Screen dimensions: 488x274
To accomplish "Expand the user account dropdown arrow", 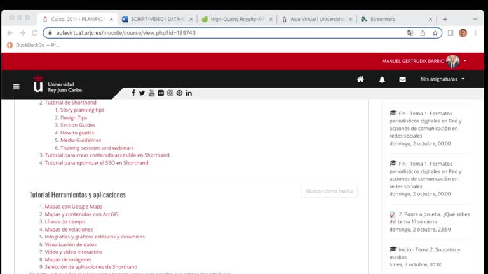I will point(465,61).
